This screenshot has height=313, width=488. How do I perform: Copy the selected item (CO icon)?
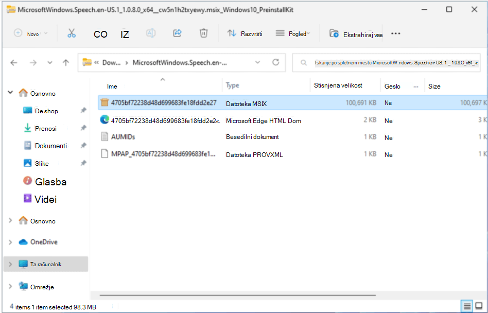100,34
